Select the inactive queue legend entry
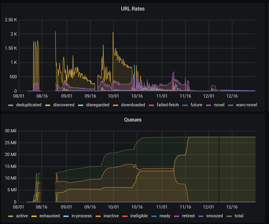 [111, 216]
